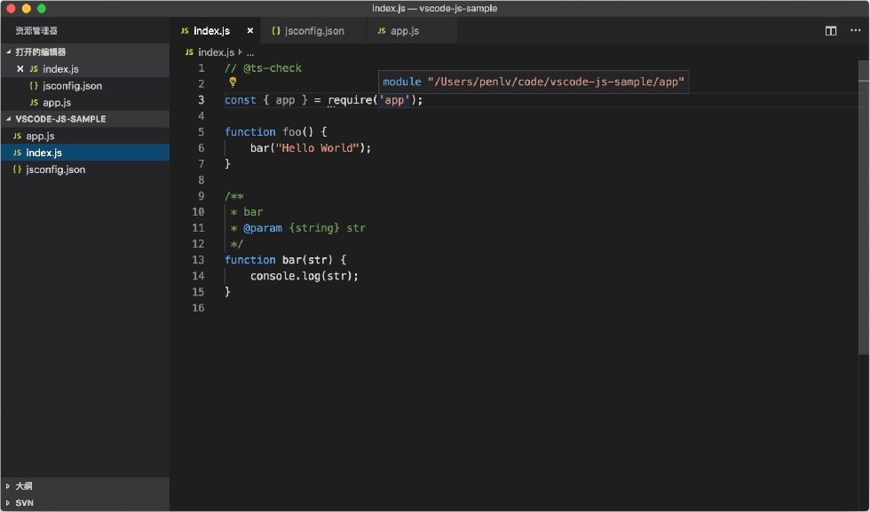
Task: Click the 资源管理器 explorer title
Action: (x=36, y=31)
